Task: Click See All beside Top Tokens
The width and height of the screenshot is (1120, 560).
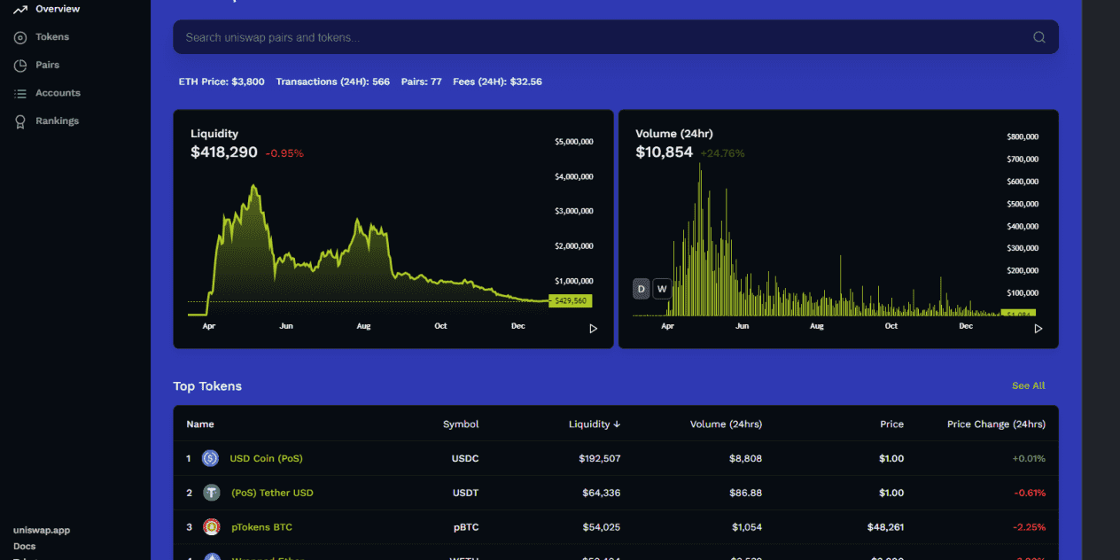Action: click(1029, 386)
